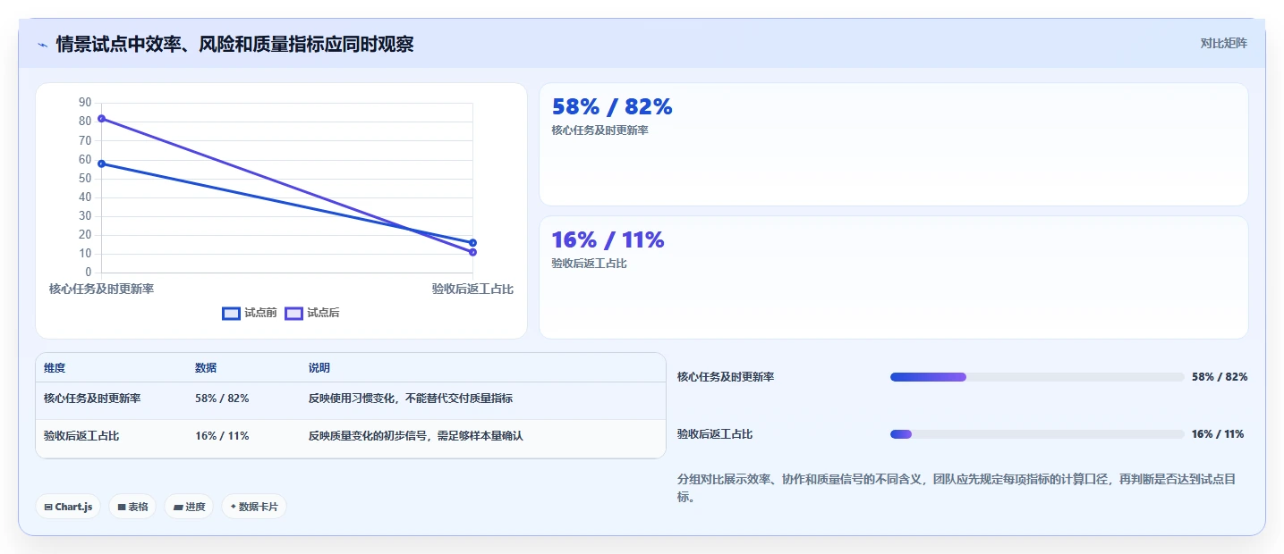Click the 试点后 legend color box
The height and width of the screenshot is (554, 1284).
pyautogui.click(x=293, y=313)
